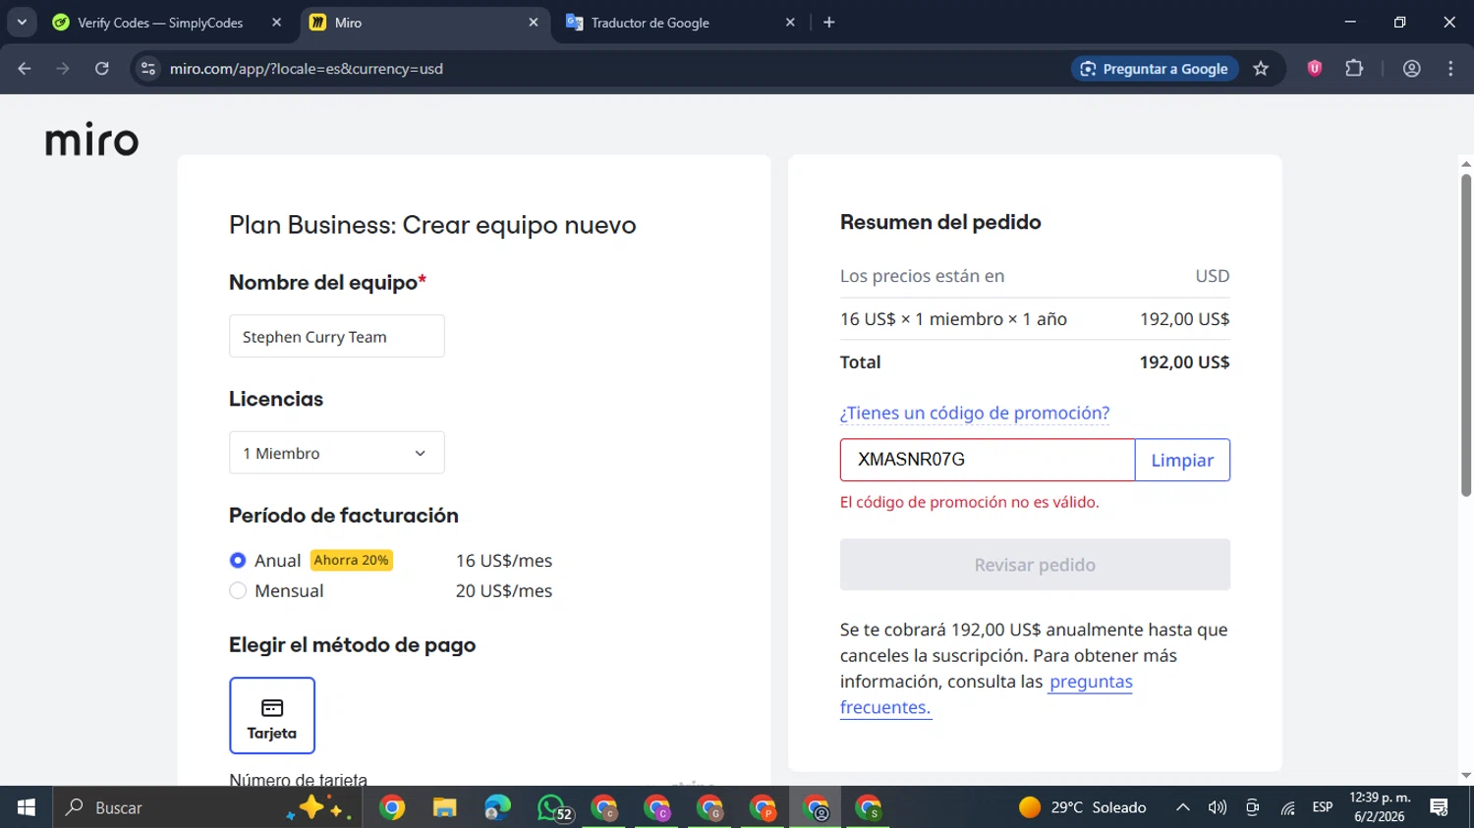1474x828 pixels.
Task: Open Chrome taskbar icon with S badge
Action: (x=869, y=807)
